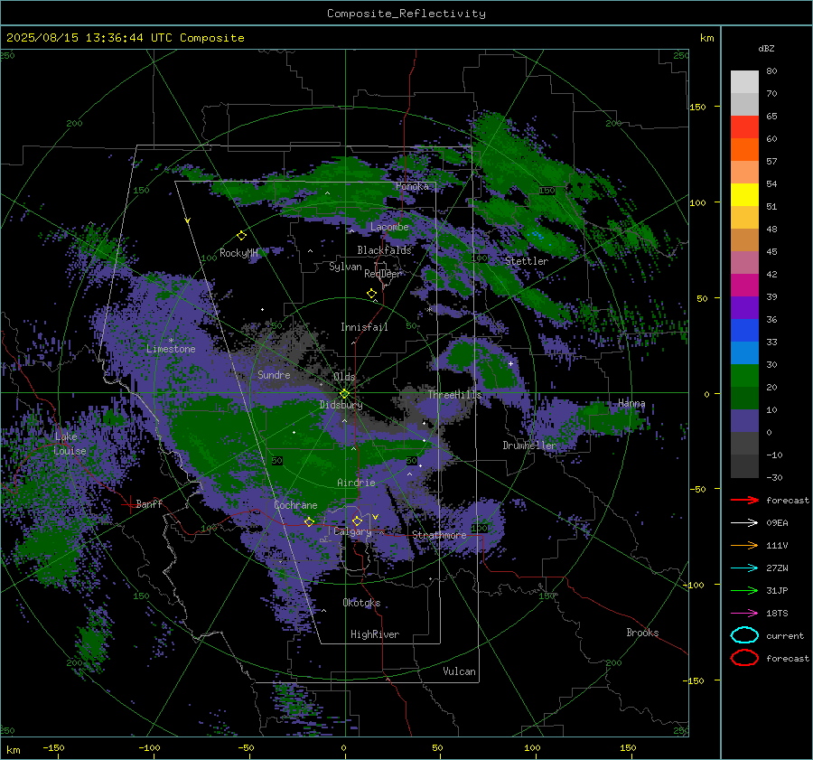Select the Sylvan label
813x760 pixels.
click(x=345, y=267)
